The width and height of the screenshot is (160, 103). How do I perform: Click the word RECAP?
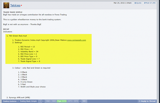(x=6, y=29)
